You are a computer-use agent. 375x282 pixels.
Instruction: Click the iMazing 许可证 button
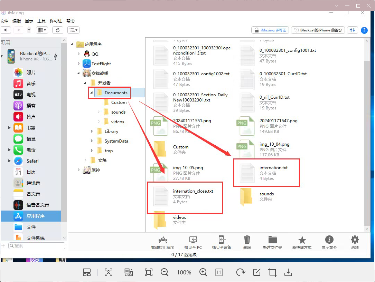point(270,30)
